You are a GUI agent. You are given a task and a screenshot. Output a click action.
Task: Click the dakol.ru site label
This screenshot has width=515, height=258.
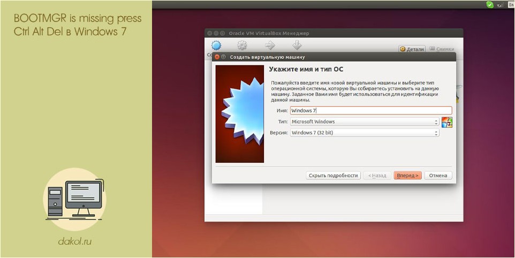tap(75, 242)
